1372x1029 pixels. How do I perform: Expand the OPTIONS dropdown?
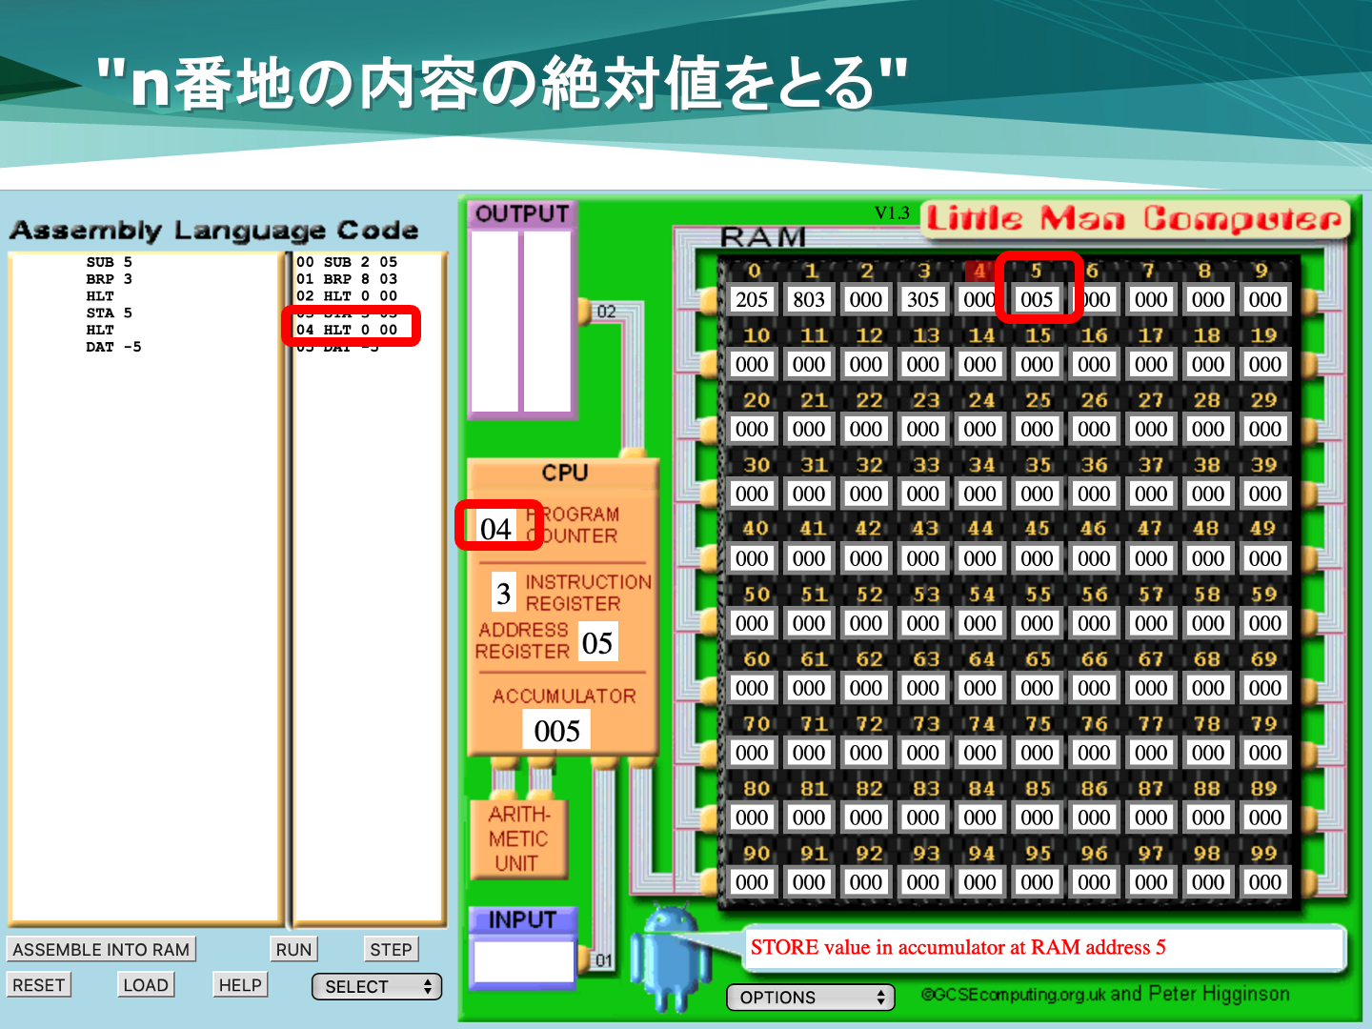tap(811, 998)
